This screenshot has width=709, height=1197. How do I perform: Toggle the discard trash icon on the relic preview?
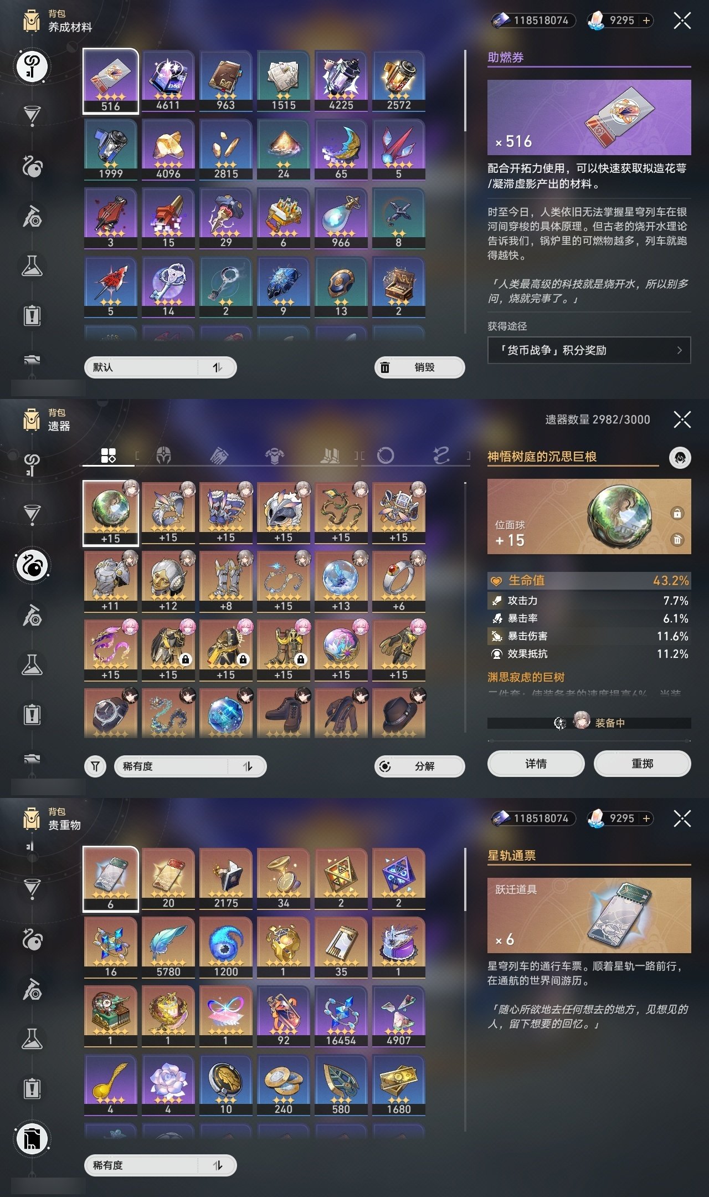[x=677, y=539]
